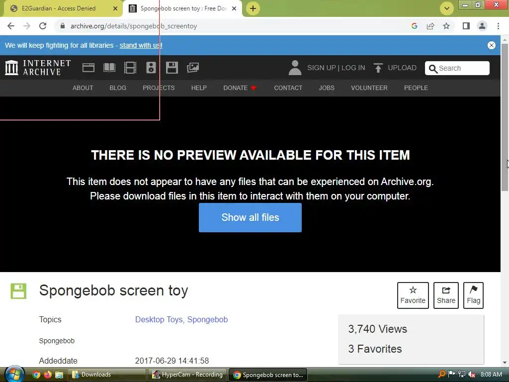Image resolution: width=509 pixels, height=382 pixels.
Task: Close the Spongebob screen toy tab
Action: pyautogui.click(x=234, y=8)
